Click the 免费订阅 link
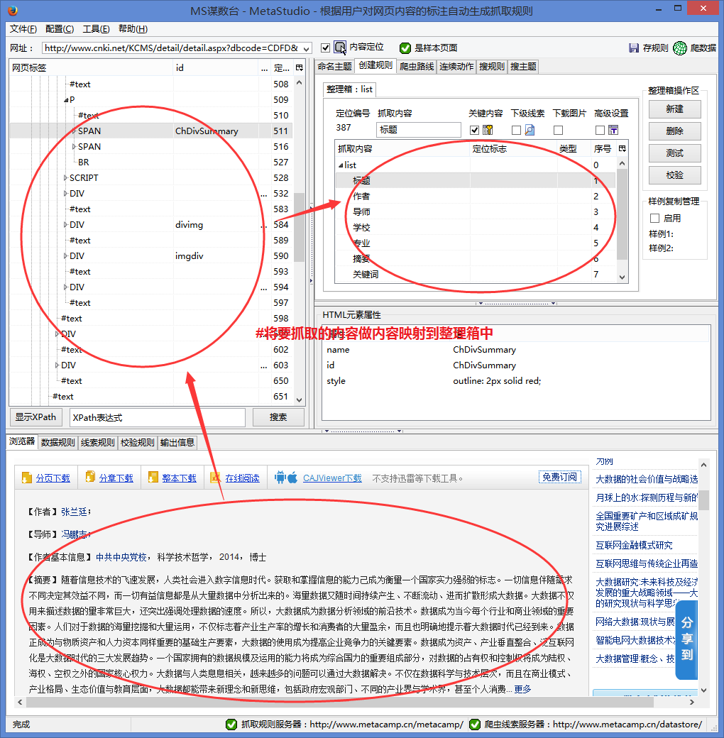 pyautogui.click(x=560, y=477)
